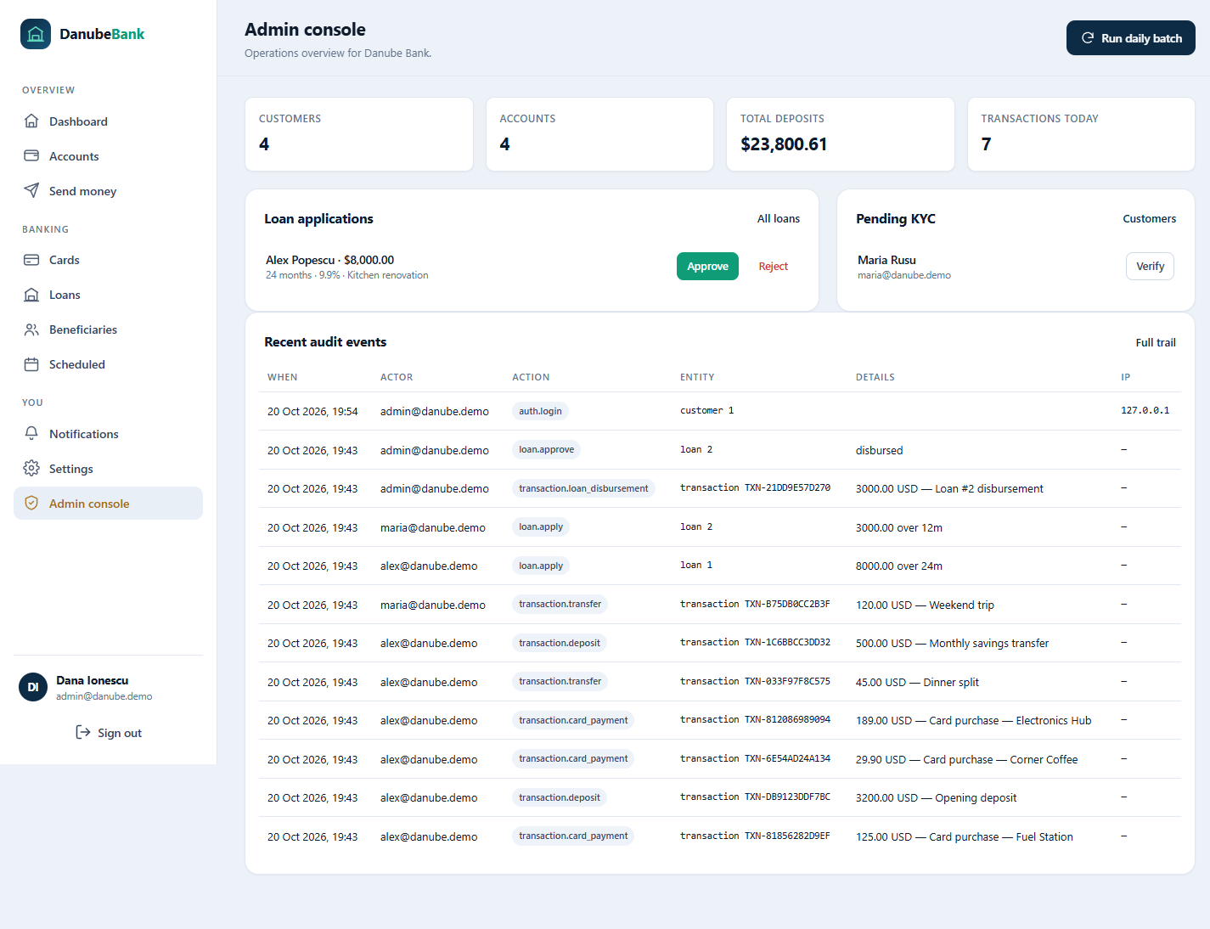1210x929 pixels.
Task: Click the Notifications bell icon
Action: point(31,433)
